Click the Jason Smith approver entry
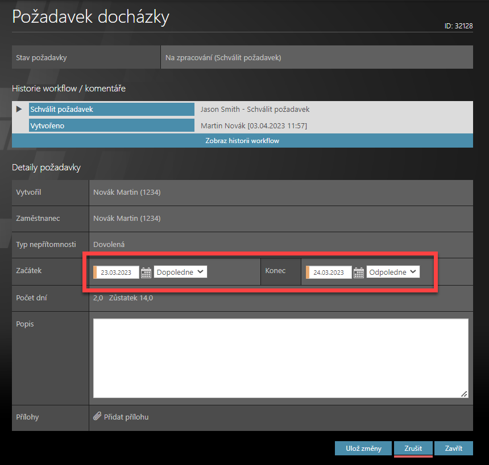489x465 pixels. pyautogui.click(x=255, y=109)
